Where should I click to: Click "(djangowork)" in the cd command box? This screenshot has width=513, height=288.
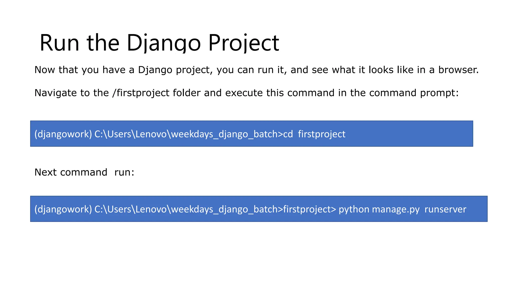(63, 134)
